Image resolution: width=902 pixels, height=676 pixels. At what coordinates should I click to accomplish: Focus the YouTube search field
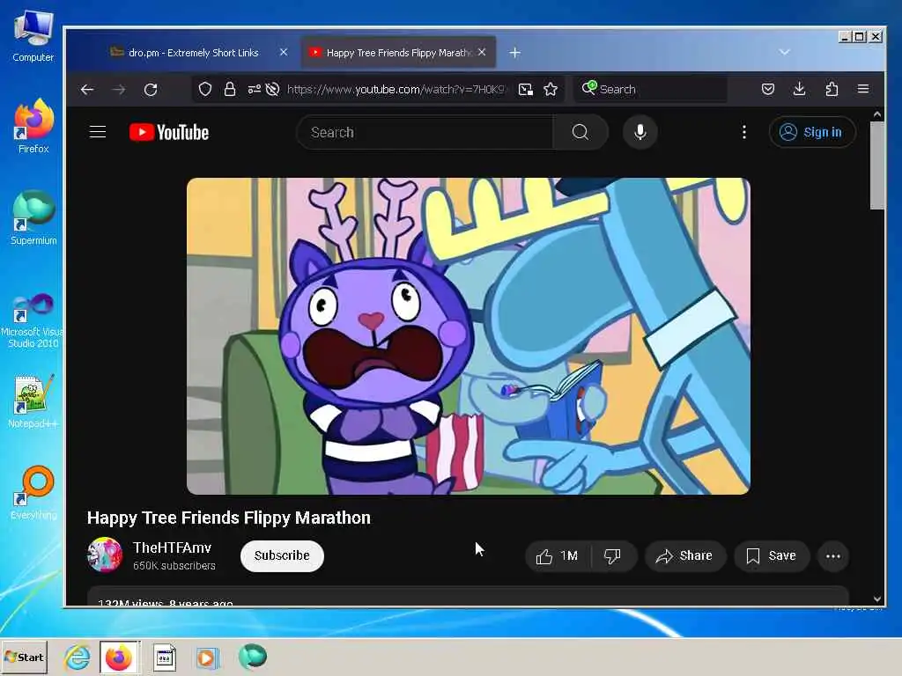click(x=425, y=132)
